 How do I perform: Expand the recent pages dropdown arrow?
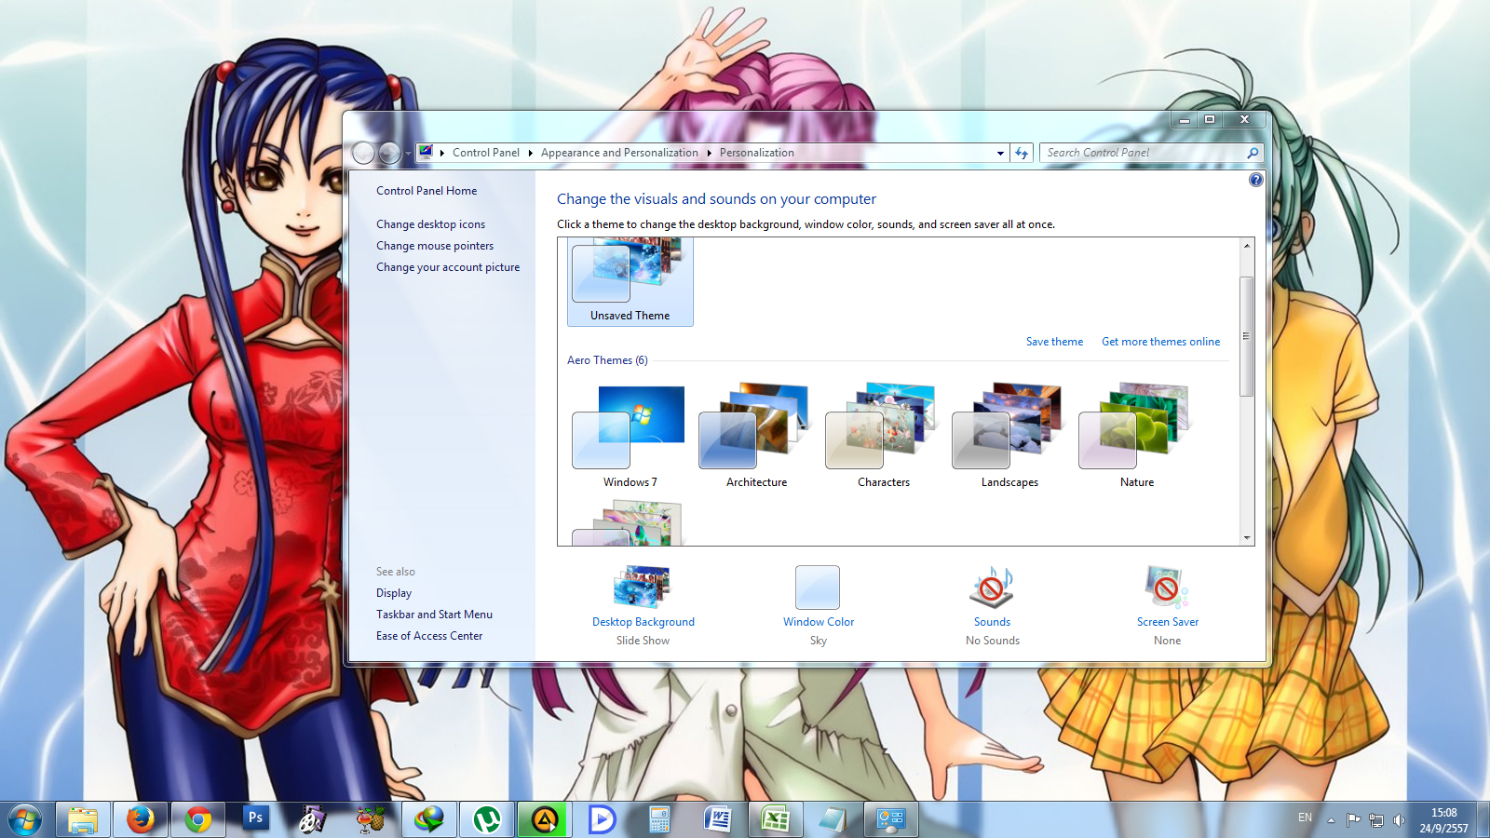[x=408, y=154]
